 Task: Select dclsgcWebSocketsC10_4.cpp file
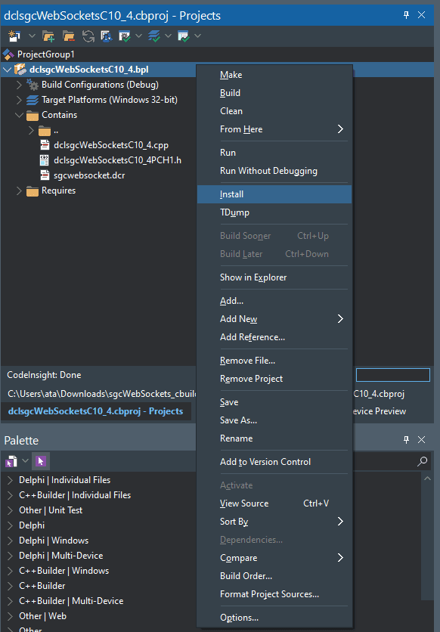(111, 145)
